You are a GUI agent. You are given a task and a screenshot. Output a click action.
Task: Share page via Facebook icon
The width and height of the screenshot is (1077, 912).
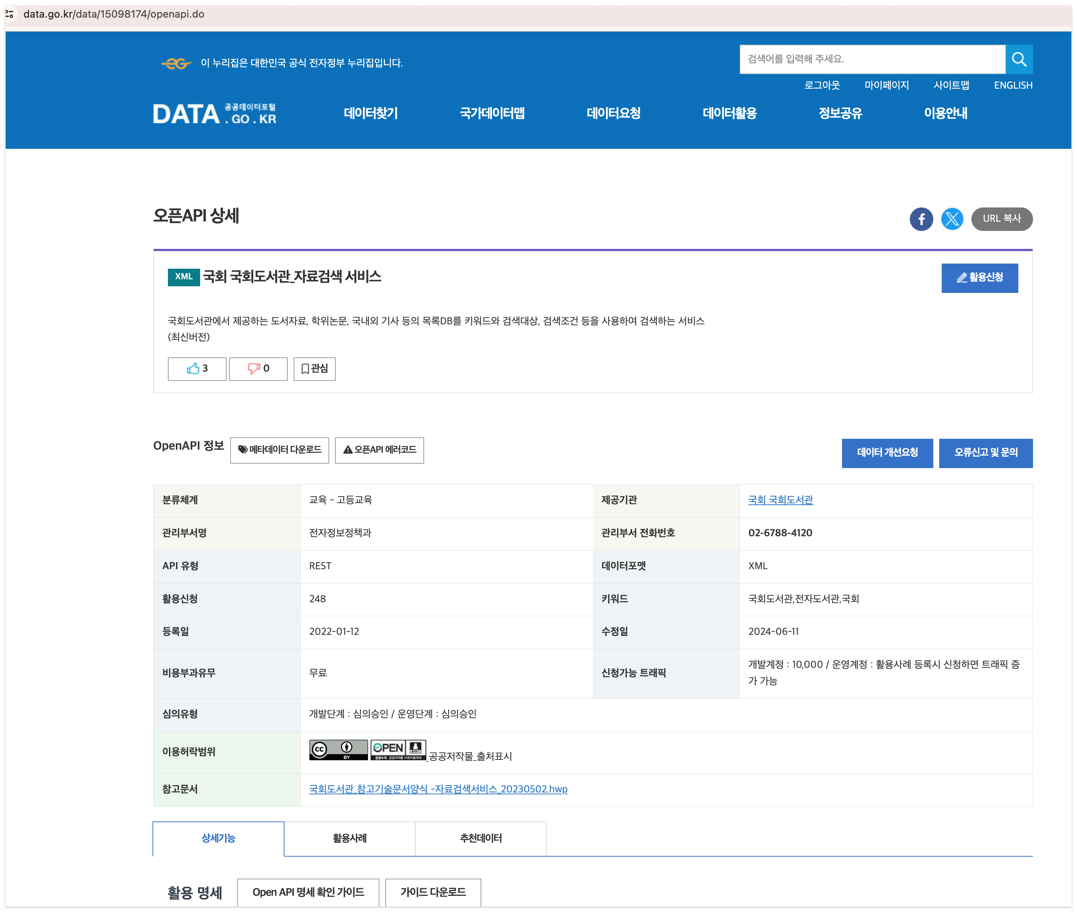(921, 219)
